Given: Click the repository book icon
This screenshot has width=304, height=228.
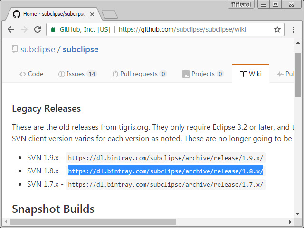Looking at the screenshot, I should (15, 49).
